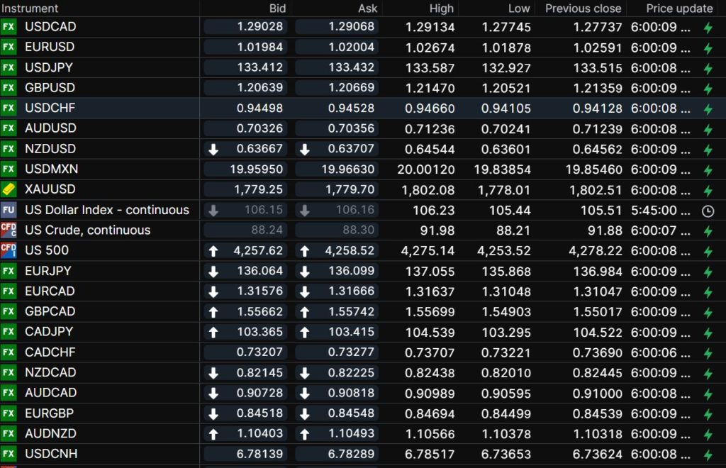Select the USDCHF instrument row
Image resolution: width=726 pixels, height=468 pixels.
pyautogui.click(x=50, y=108)
